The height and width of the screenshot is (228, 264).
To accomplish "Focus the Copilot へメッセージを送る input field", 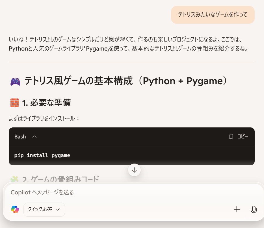I will coord(133,192).
